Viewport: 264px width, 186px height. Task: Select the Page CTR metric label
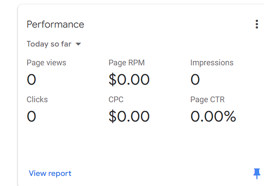pyautogui.click(x=207, y=100)
